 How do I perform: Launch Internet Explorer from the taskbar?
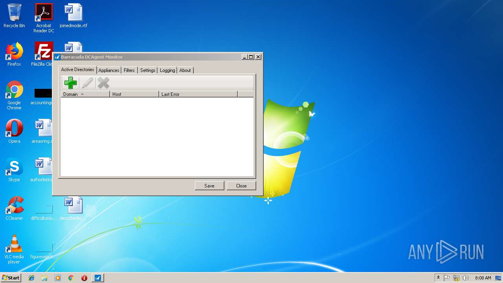31,278
